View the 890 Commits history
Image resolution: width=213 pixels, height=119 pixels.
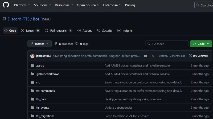pos(198,56)
